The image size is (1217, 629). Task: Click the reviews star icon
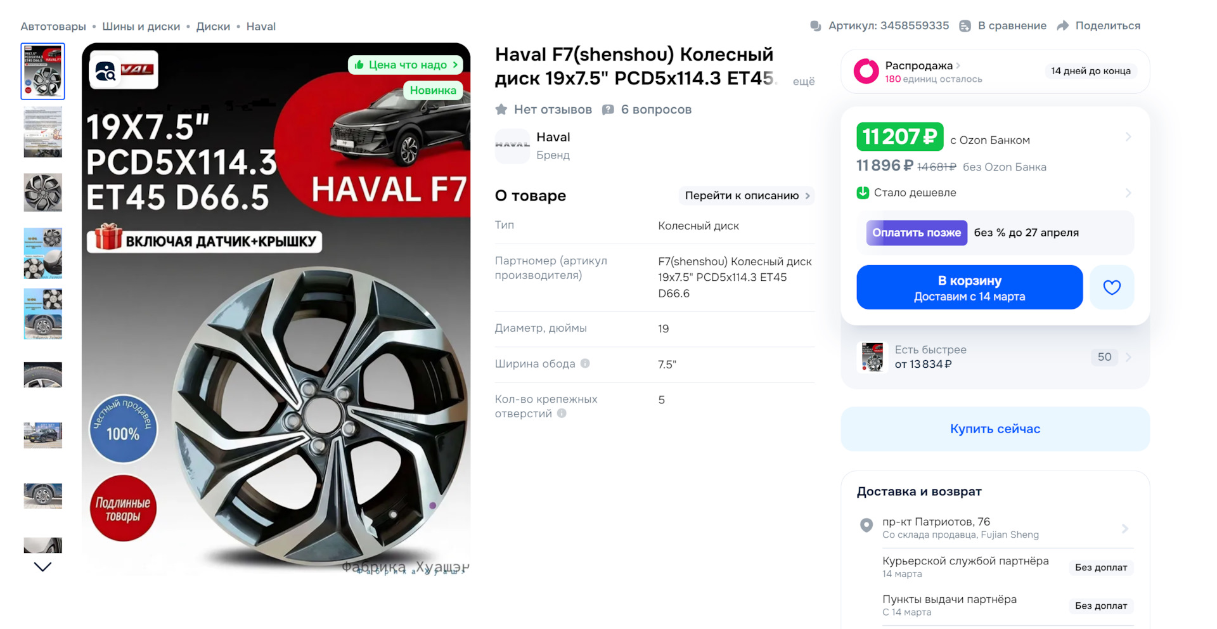[501, 110]
